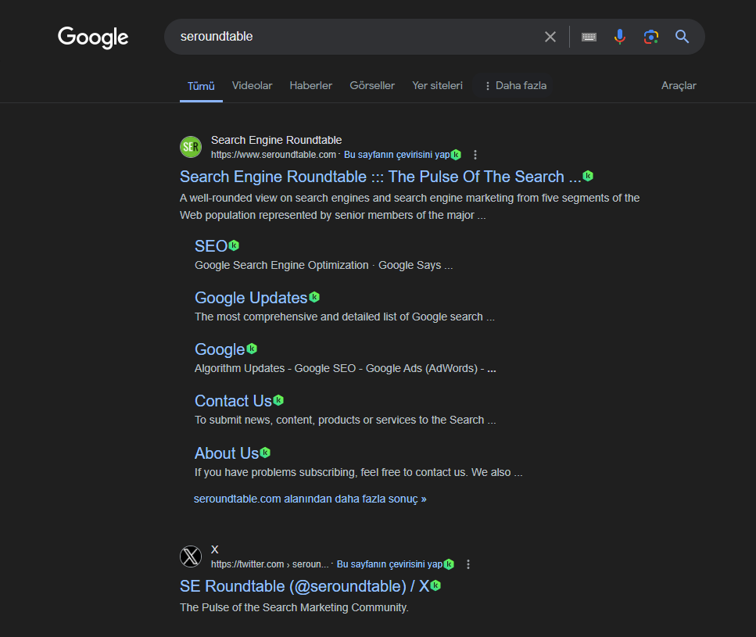
Task: Open three-dot menu for X result
Action: point(468,564)
